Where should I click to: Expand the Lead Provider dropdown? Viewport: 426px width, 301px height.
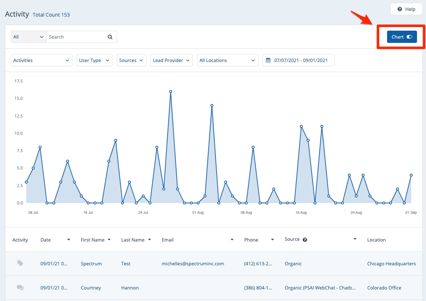click(x=171, y=60)
